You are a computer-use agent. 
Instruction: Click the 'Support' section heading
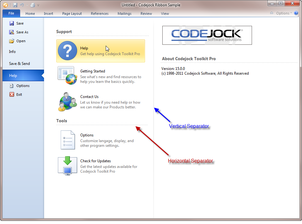point(64,32)
